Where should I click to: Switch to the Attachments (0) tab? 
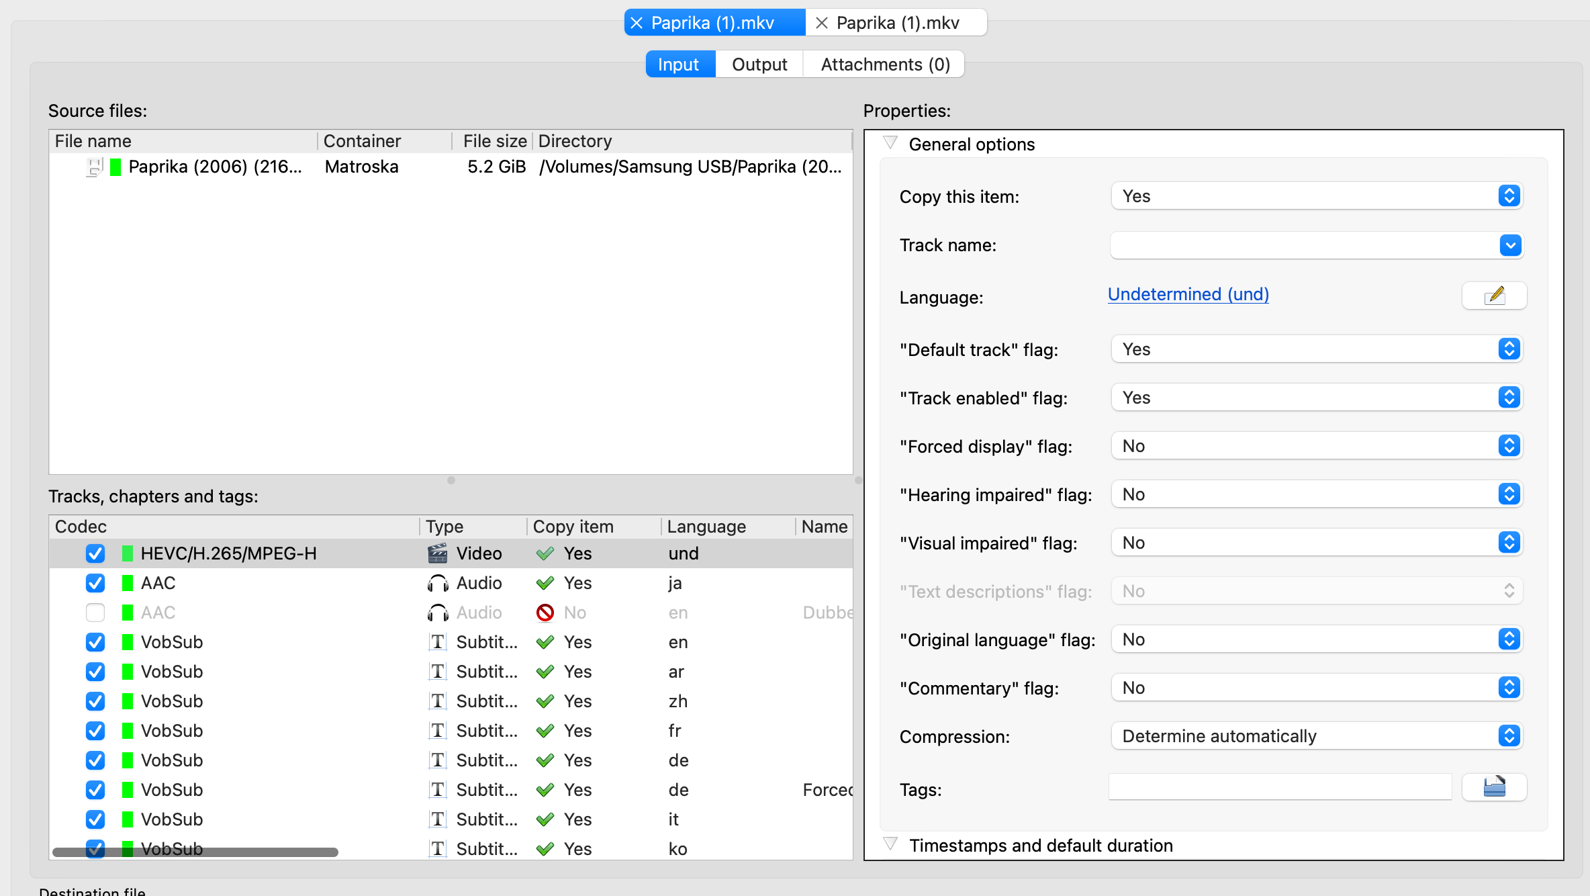885,64
